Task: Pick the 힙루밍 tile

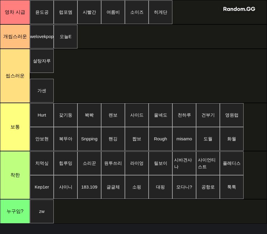Action: click(66, 163)
